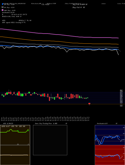125x165 pixels.
Task: Select the '50 Day = 0.51' label
Action: tap(9, 7)
